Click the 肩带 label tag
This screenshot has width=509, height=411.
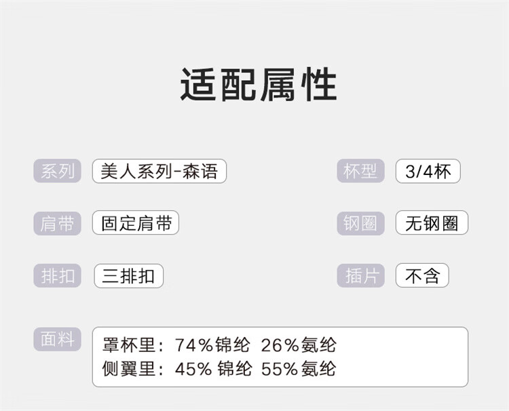[58, 223]
